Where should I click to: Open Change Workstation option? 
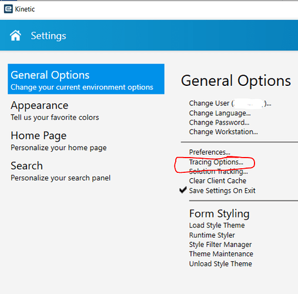tap(223, 132)
